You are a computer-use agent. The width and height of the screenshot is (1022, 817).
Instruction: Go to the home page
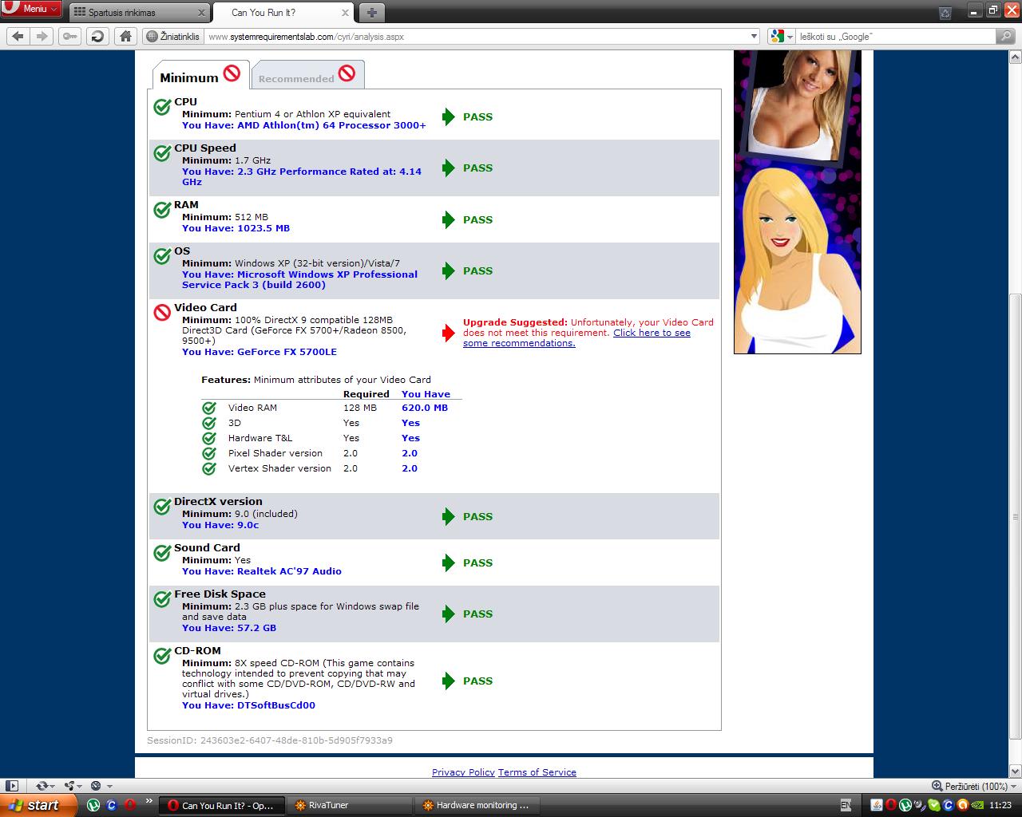tap(125, 37)
